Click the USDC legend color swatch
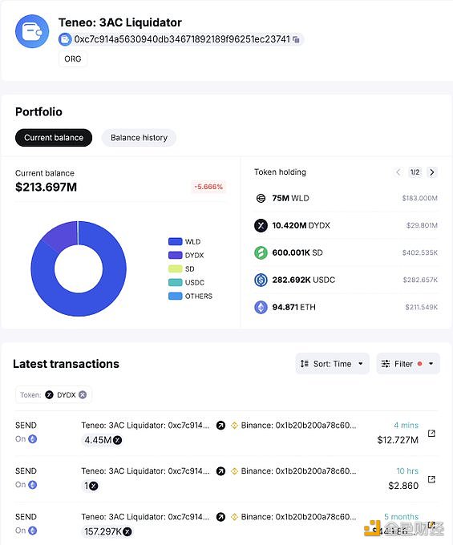This screenshot has height=545, width=453. point(176,282)
